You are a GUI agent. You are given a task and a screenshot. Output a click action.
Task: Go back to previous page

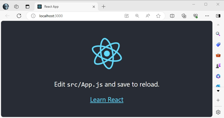coord(7,16)
